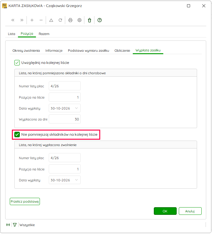This screenshot has height=234, width=212.
Task: Print the benefit card via printer icon
Action: pos(70,20)
